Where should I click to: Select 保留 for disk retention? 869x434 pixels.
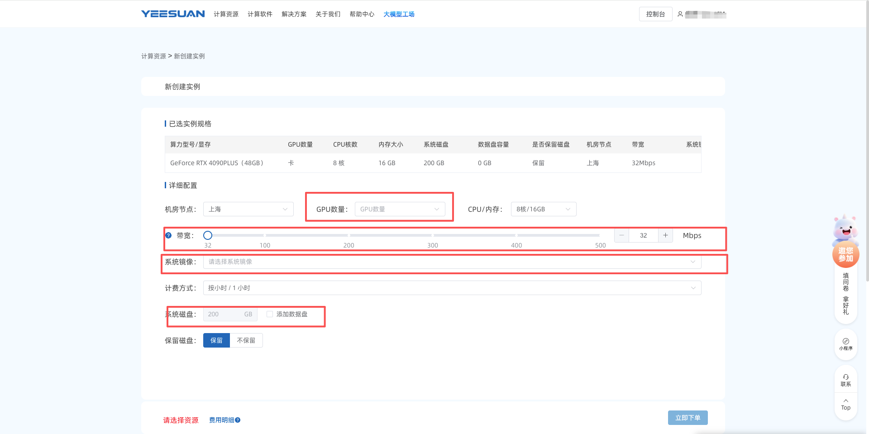click(x=216, y=340)
